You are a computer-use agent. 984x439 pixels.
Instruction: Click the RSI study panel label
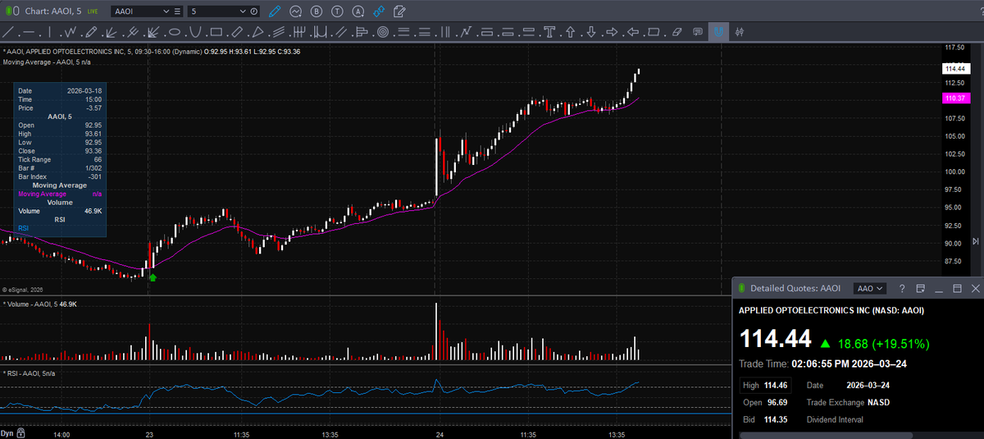(x=29, y=373)
